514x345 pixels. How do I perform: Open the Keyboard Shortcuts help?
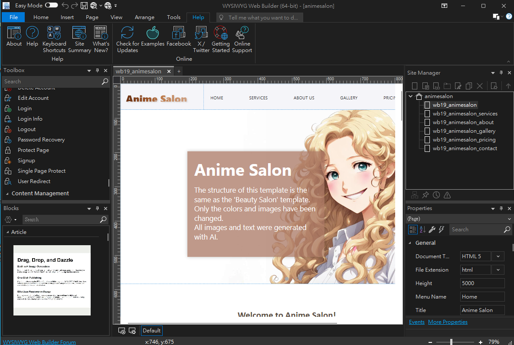click(54, 39)
